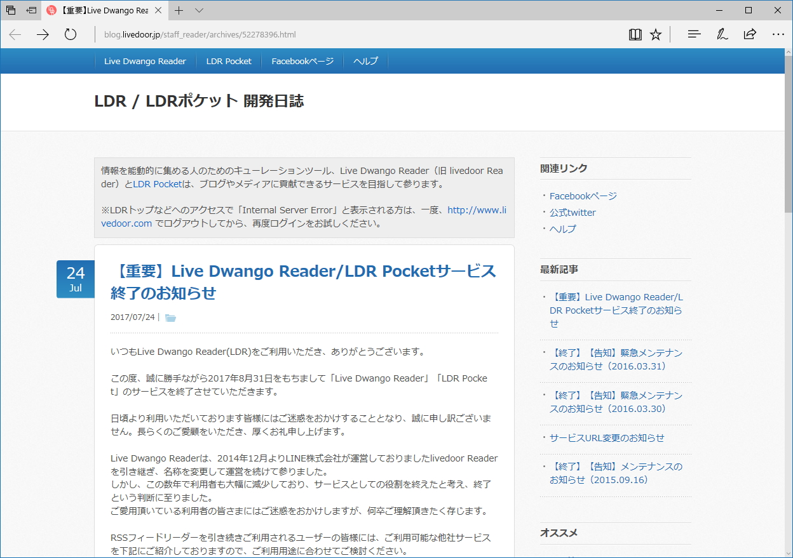This screenshot has height=558, width=793.
Task: Share the current page
Action: (x=750, y=34)
